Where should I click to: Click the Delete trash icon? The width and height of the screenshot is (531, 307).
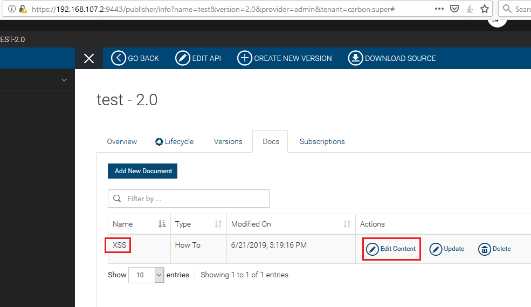coord(485,249)
